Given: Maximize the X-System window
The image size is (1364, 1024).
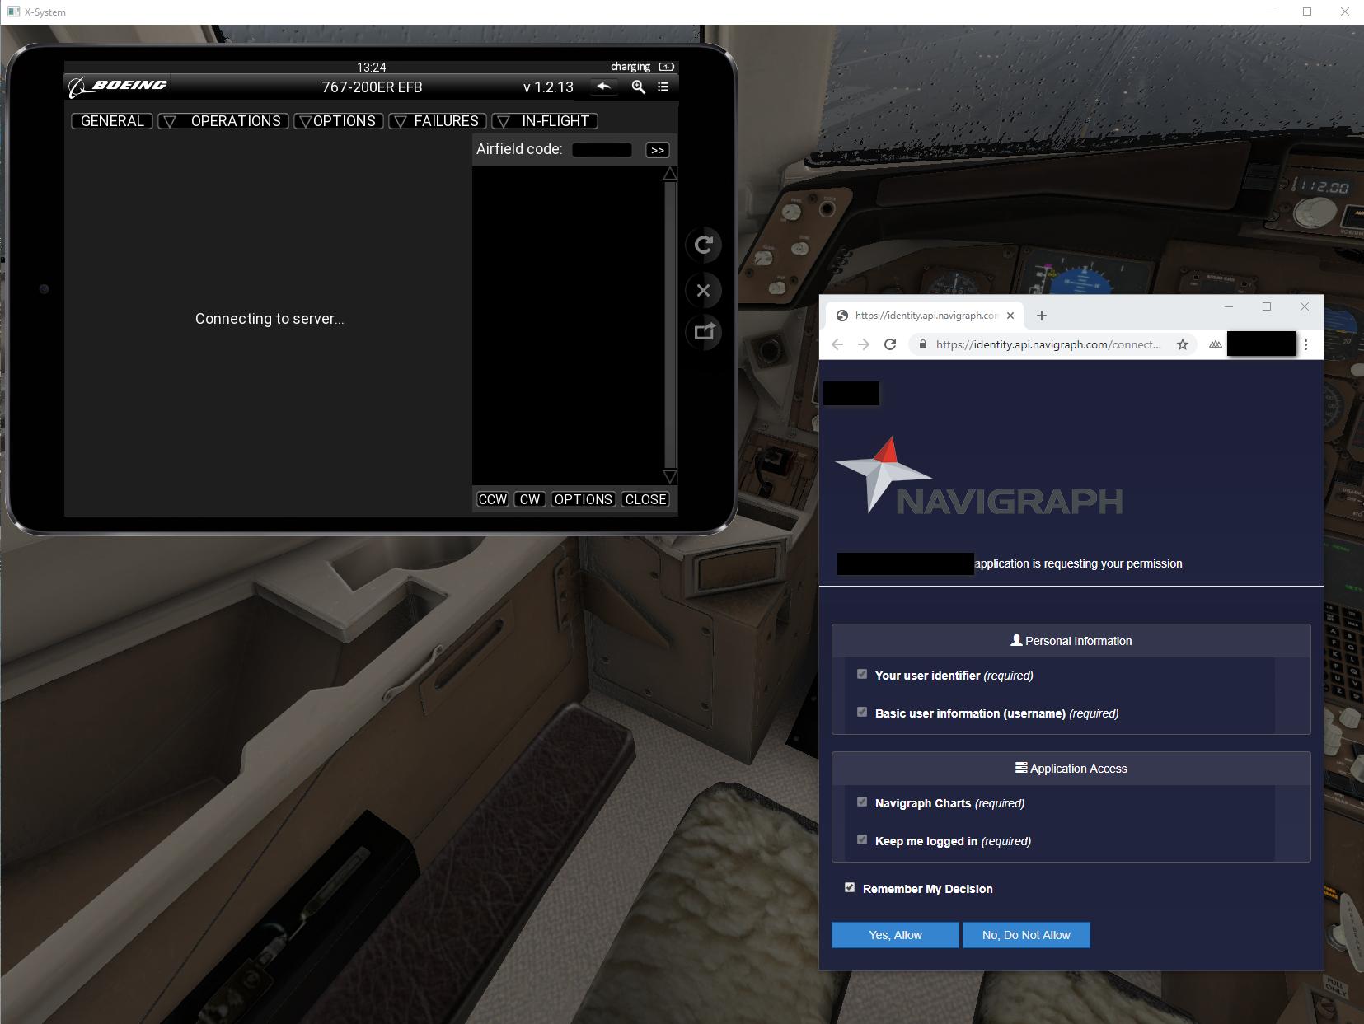Looking at the screenshot, I should pyautogui.click(x=1307, y=12).
